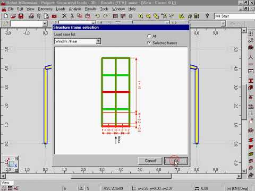Image resolution: width=255 pixels, height=191 pixels.
Task: Click the horizontal scrollbar left arrow
Action: click(3, 176)
